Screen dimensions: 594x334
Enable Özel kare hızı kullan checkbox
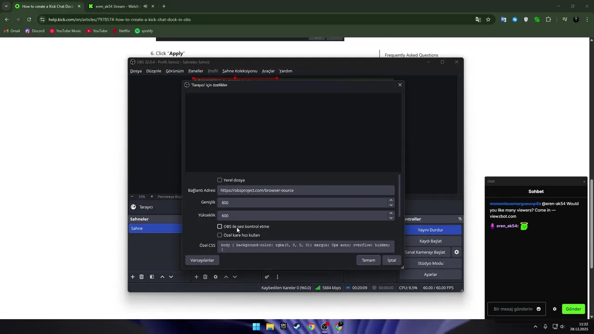tap(220, 235)
